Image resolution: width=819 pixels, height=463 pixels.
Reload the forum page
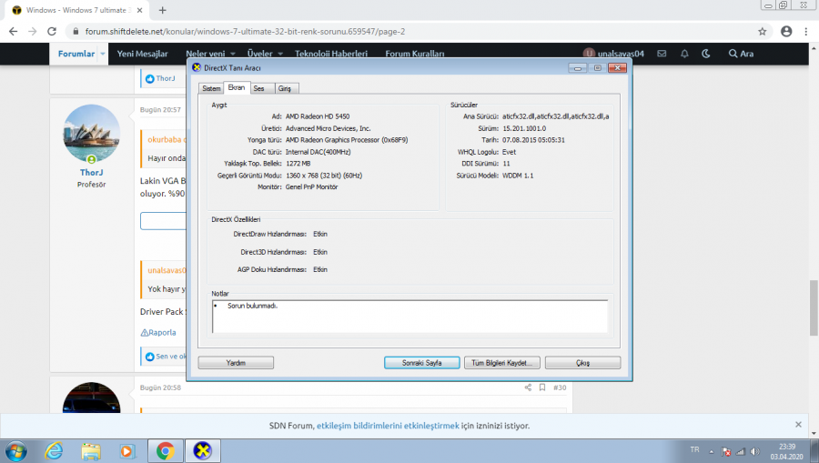pyautogui.click(x=52, y=31)
